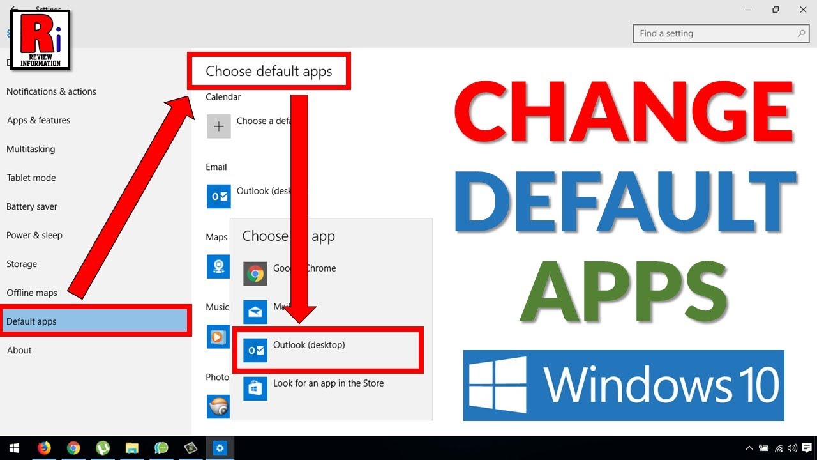Choose Look for an app in the Store
Image resolution: width=817 pixels, height=460 pixels.
[331, 388]
